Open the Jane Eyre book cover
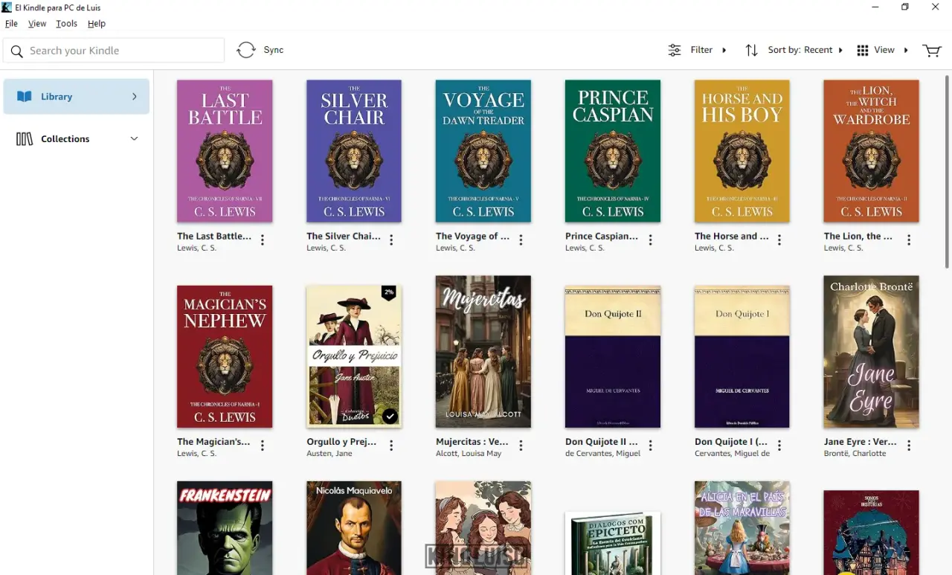 tap(872, 352)
